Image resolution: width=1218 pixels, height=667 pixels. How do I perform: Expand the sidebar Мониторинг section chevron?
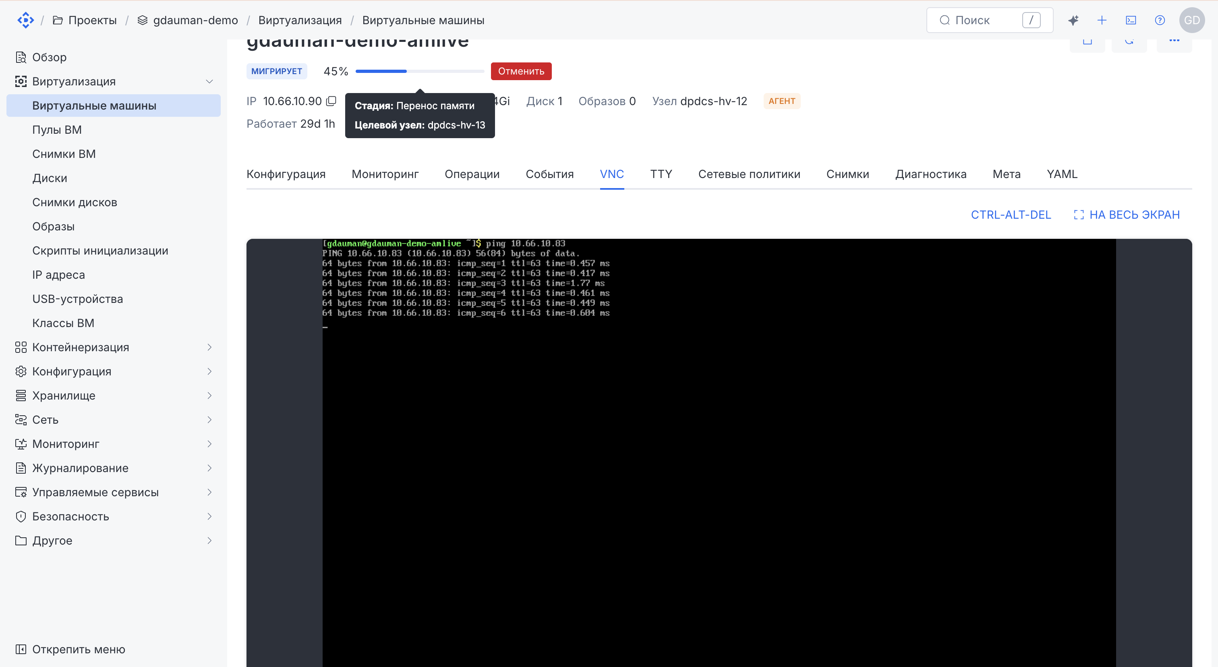tap(209, 444)
